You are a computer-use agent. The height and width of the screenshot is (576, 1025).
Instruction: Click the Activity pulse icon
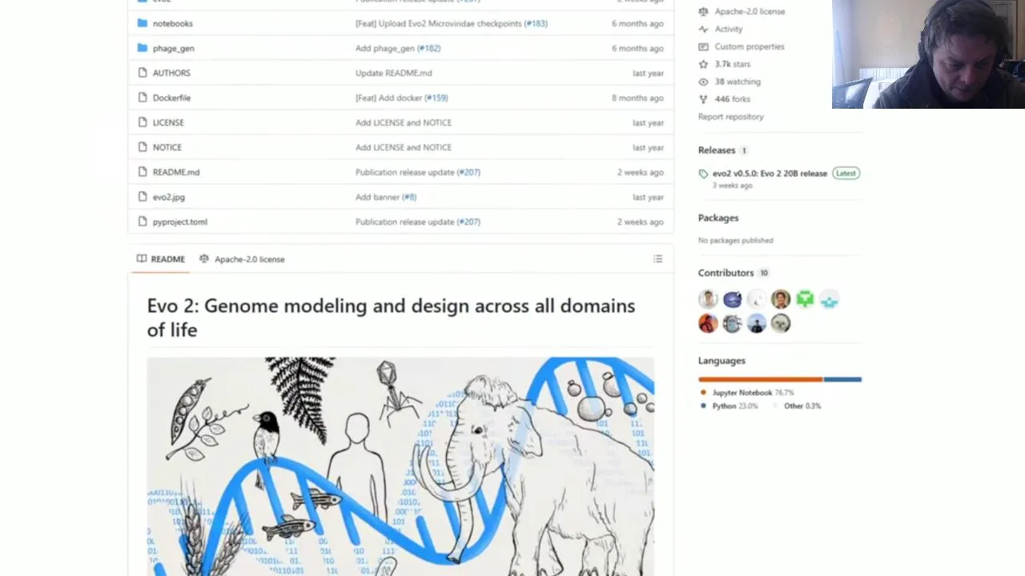pyautogui.click(x=703, y=29)
